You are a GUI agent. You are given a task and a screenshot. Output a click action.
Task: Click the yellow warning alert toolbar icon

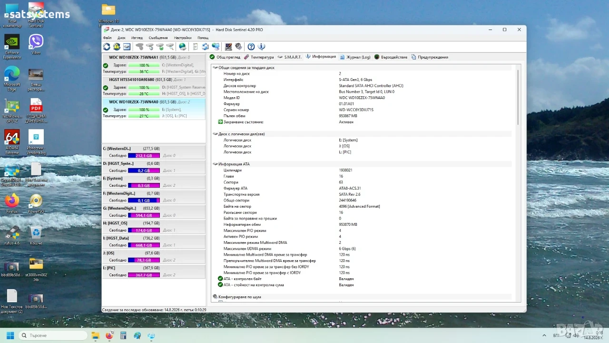[x=117, y=47]
